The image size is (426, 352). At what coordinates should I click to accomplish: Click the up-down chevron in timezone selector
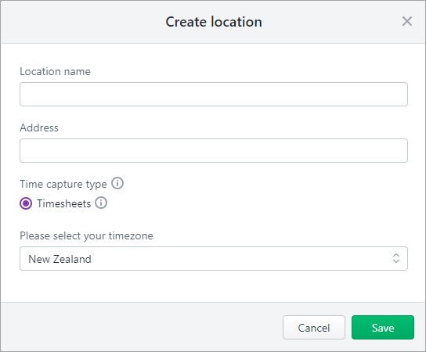pos(395,258)
